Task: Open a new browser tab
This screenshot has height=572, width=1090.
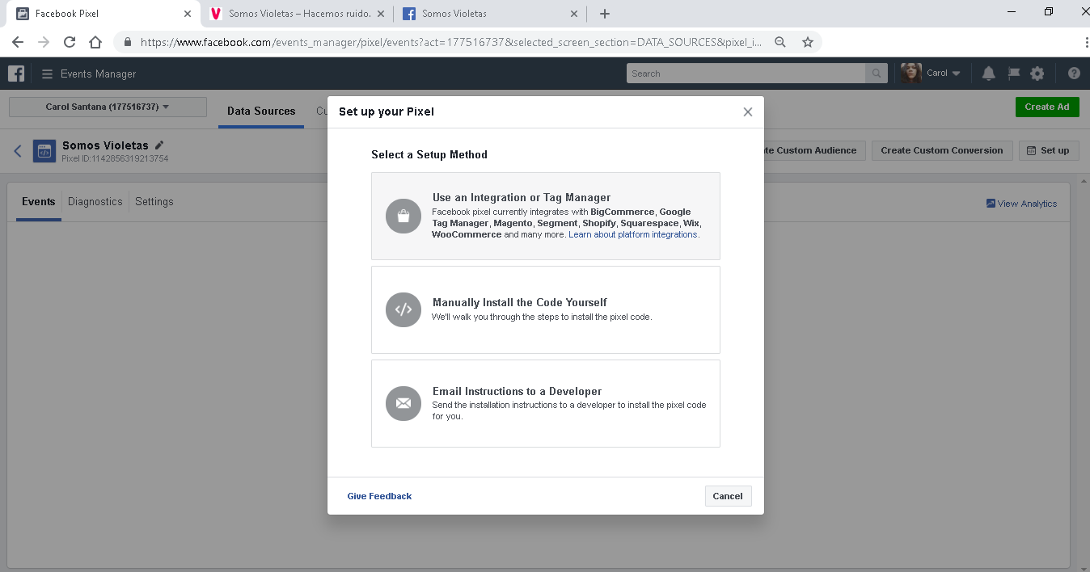Action: click(605, 14)
